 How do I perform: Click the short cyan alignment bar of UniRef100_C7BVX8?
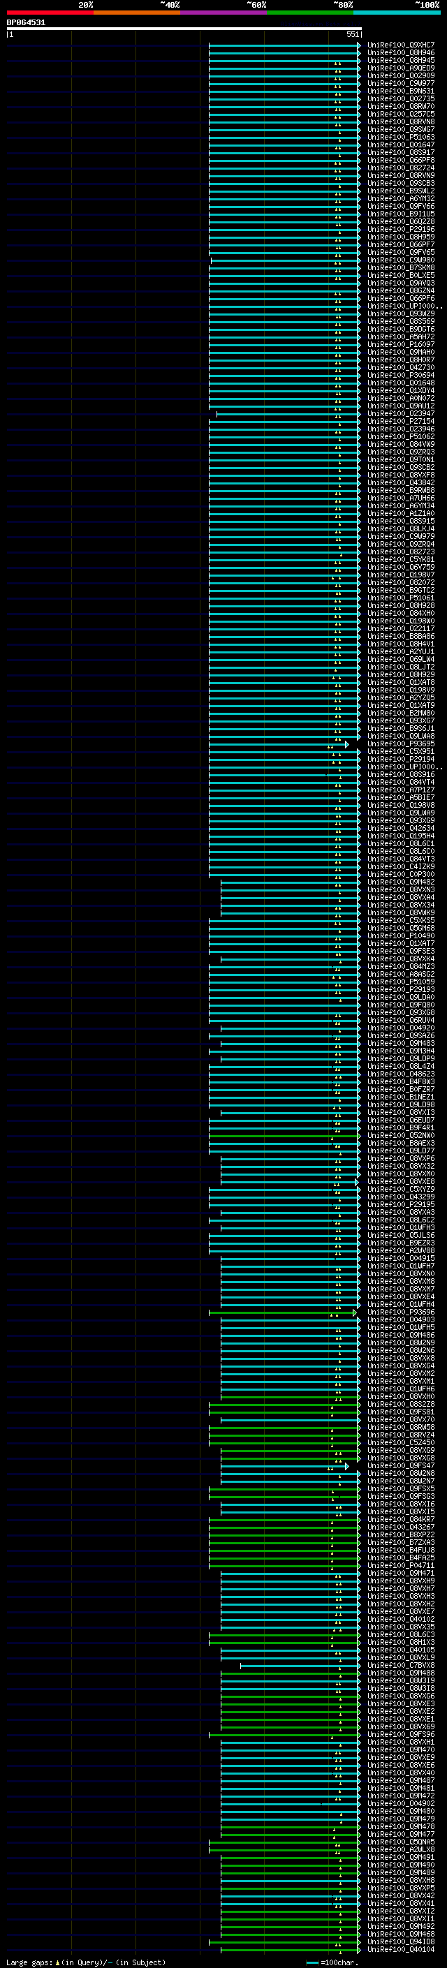(x=300, y=1666)
